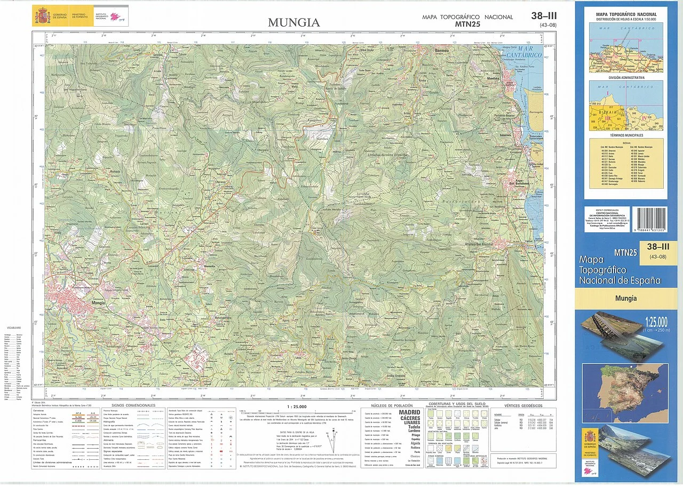Click the División Administrativa Bizkaia inset map
This screenshot has height=487, width=683.
point(626,105)
